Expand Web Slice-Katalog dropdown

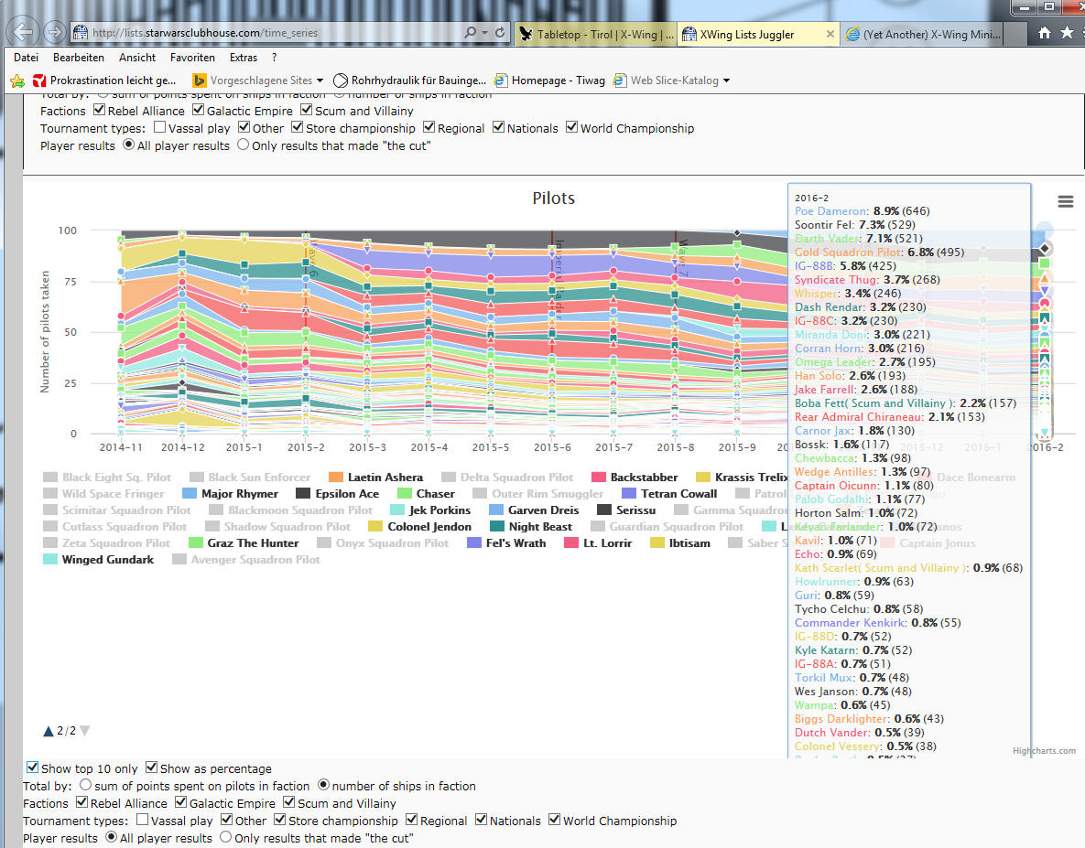(x=726, y=81)
